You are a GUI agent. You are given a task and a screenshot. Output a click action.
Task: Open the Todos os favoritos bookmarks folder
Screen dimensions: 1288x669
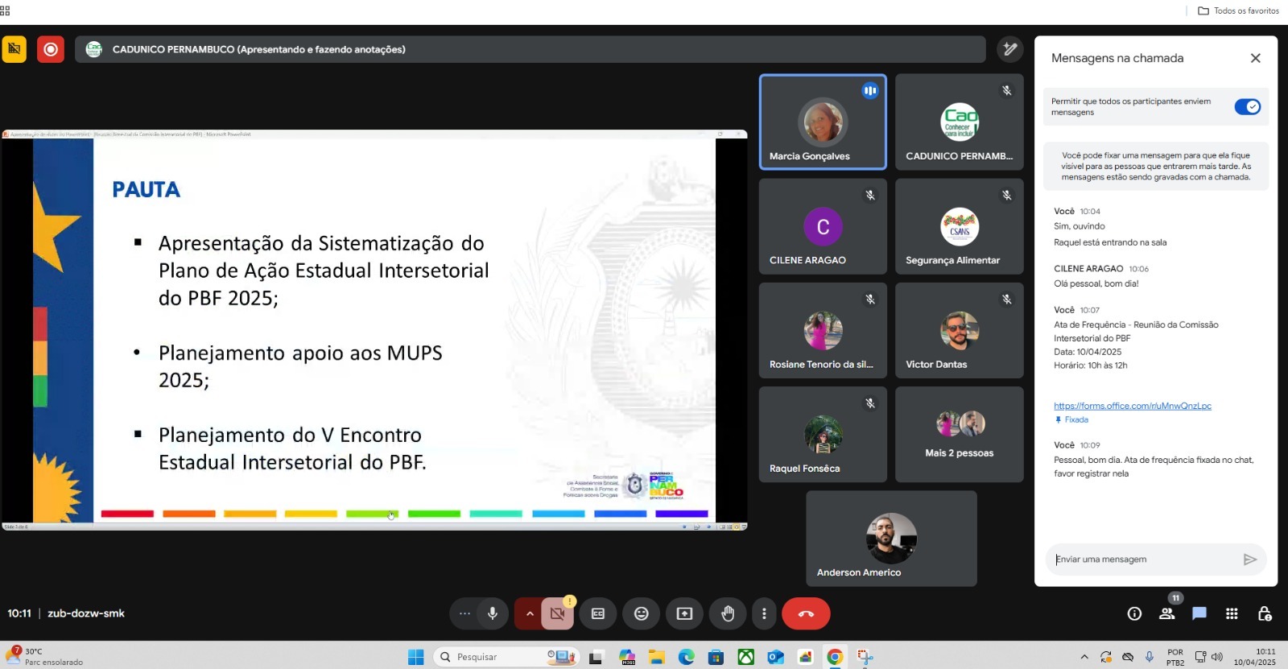[1238, 10]
